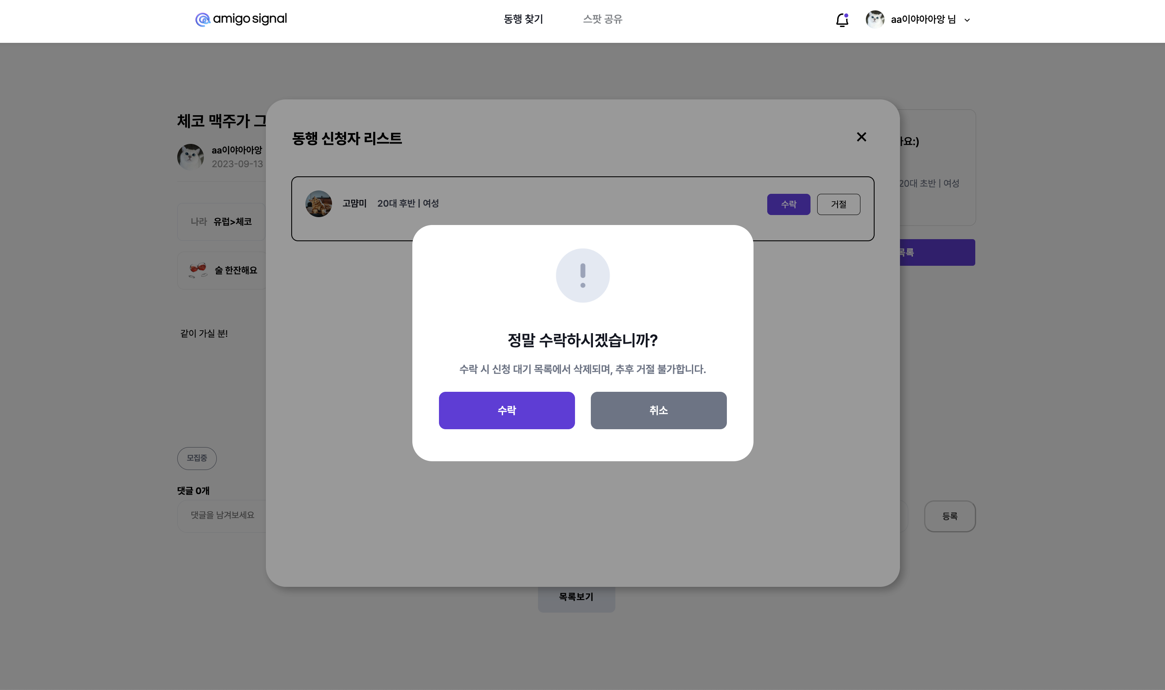Click 고맘미's applicant profile photo
Viewport: 1165px width, 690px height.
pos(319,204)
